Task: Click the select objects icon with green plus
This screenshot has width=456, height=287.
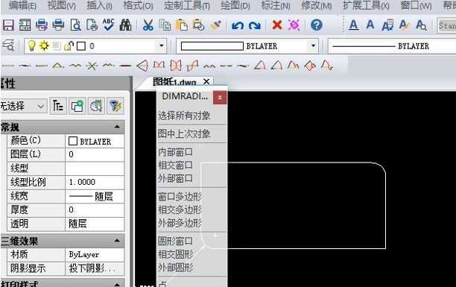Action: (x=77, y=106)
